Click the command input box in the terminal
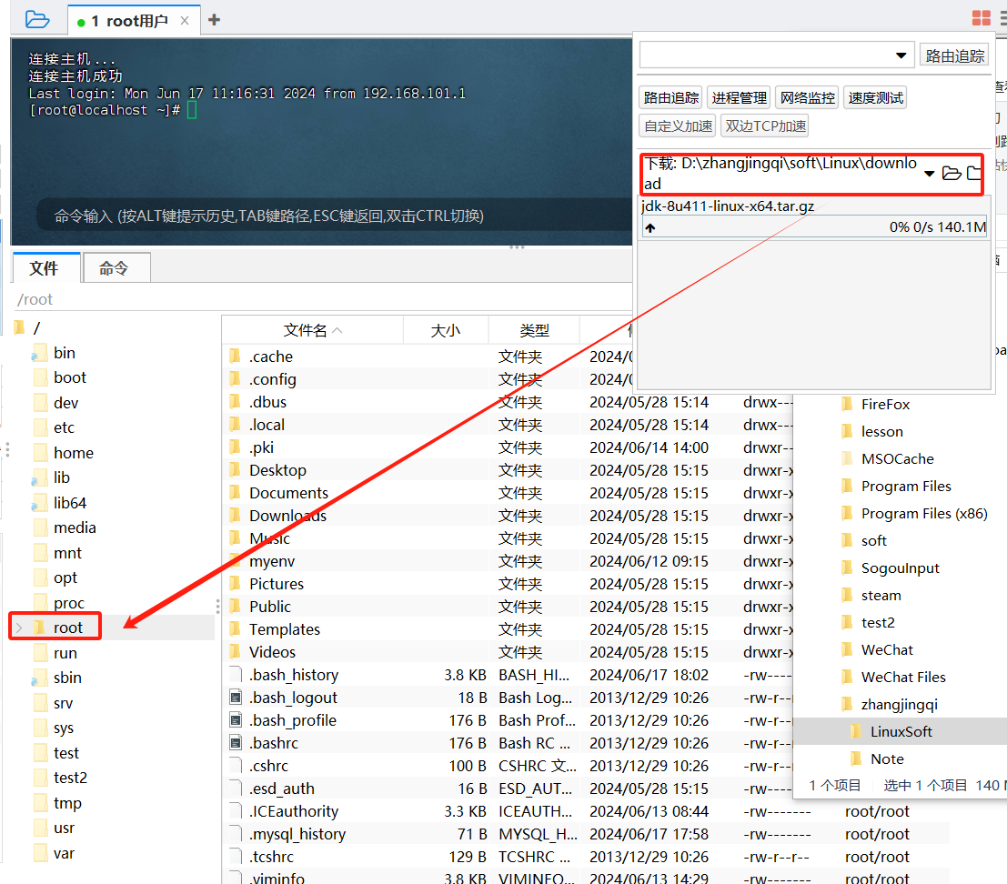Viewport: 1007px width, 884px height. [334, 216]
